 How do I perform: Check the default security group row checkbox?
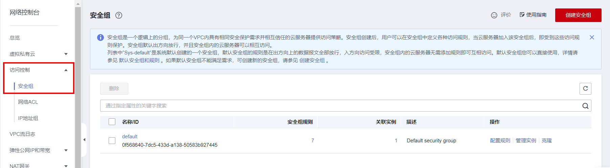(x=112, y=141)
